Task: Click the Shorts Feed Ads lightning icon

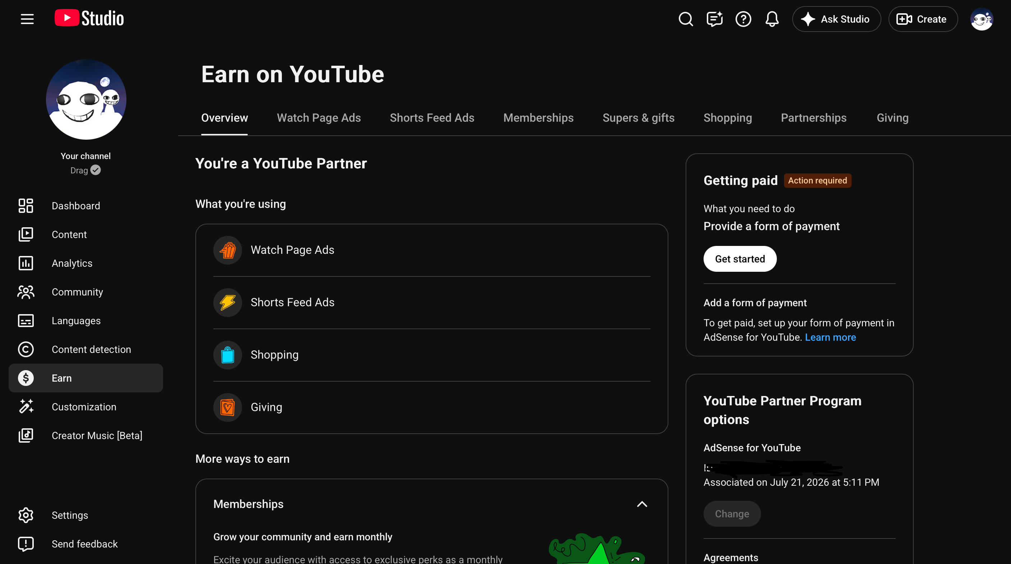Action: [x=228, y=302]
